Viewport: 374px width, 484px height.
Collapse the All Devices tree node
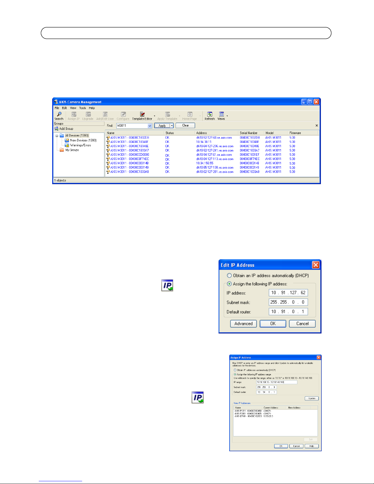pos(57,136)
